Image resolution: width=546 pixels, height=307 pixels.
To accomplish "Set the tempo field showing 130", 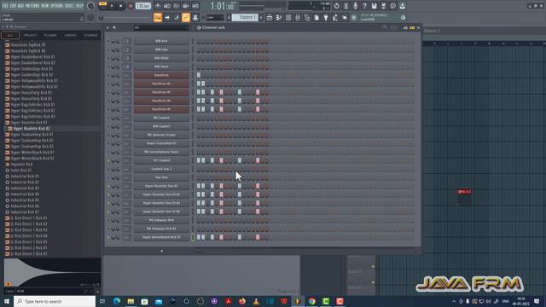I will coord(142,6).
